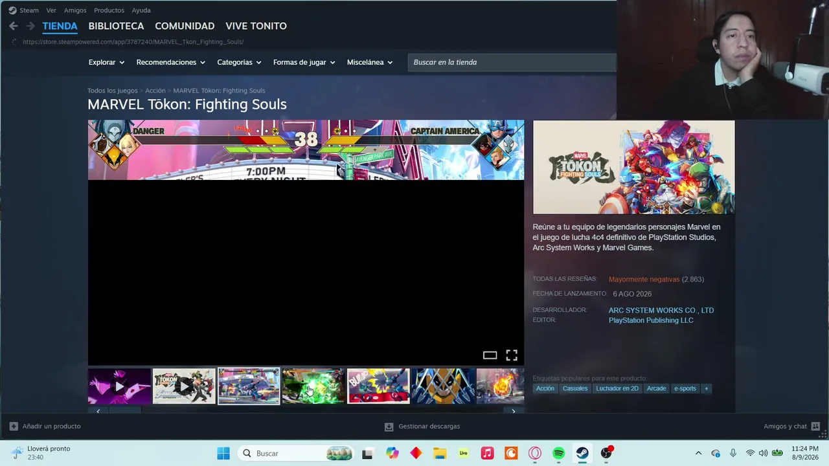This screenshot has width=829, height=466.
Task: Click the Acción tag
Action: pyautogui.click(x=545, y=388)
